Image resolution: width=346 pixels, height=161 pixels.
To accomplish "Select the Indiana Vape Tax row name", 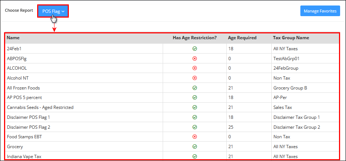I will coord(24,157).
